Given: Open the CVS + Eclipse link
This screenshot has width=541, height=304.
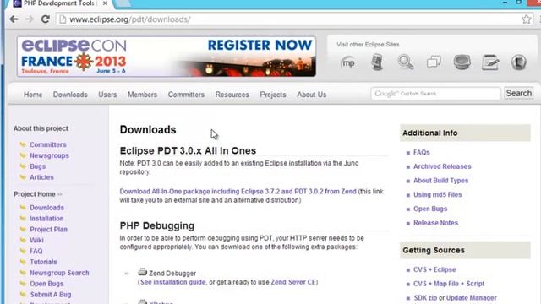Looking at the screenshot, I should (434, 269).
